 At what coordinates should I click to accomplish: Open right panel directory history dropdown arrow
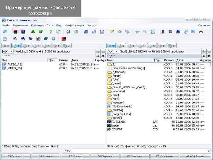coord(209,56)
